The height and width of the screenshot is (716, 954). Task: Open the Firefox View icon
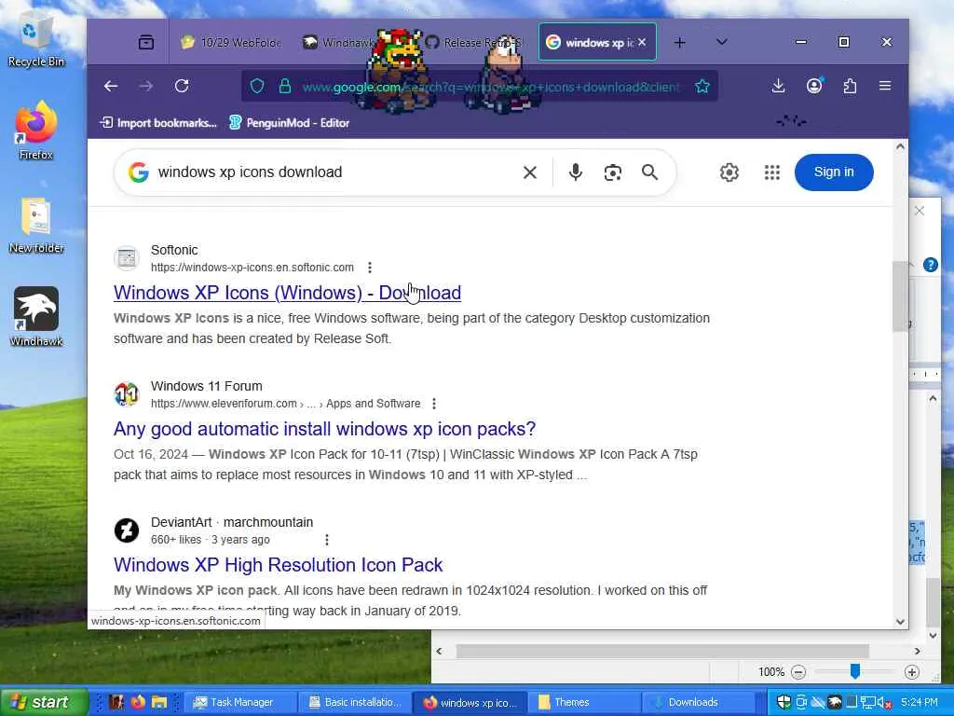pyautogui.click(x=146, y=42)
